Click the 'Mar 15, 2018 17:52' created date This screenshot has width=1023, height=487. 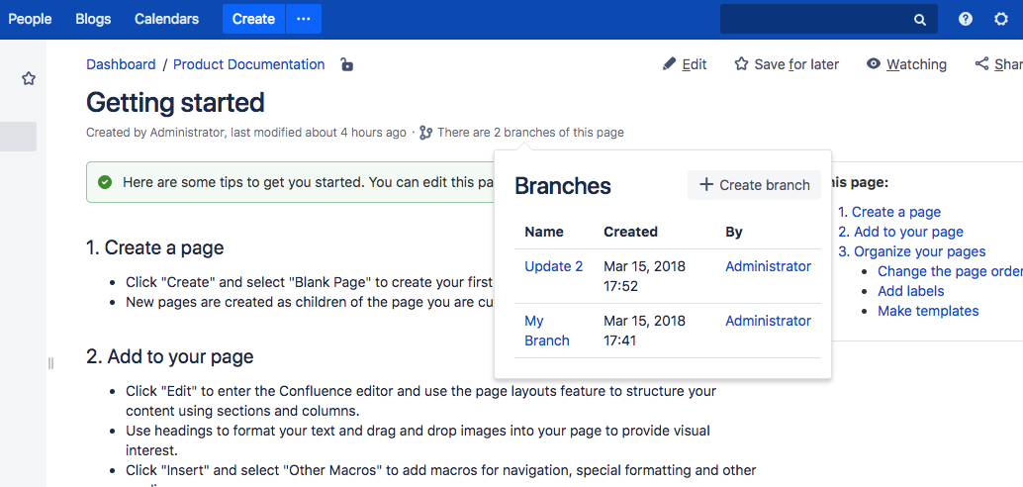645,276
